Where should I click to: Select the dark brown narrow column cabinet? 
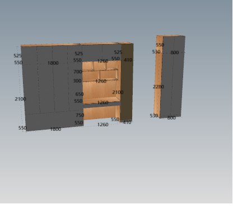(127, 82)
